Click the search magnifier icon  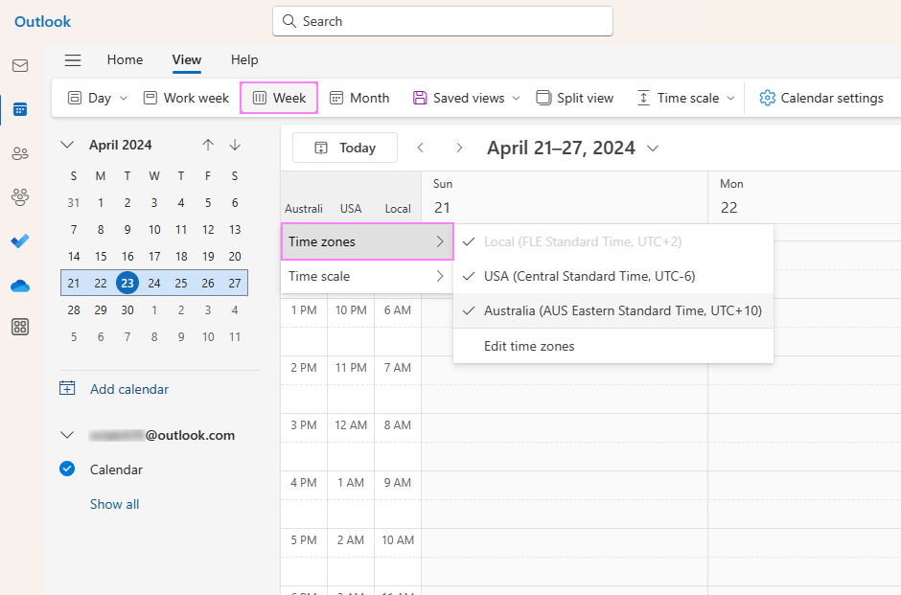(289, 21)
